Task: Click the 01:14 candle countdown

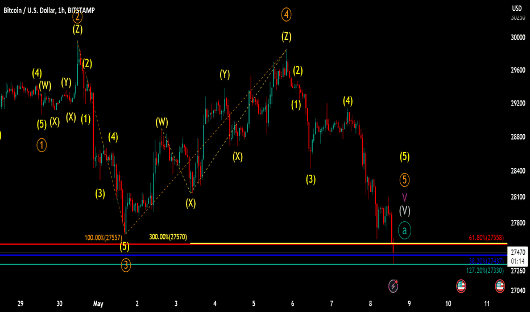Action: [x=518, y=261]
